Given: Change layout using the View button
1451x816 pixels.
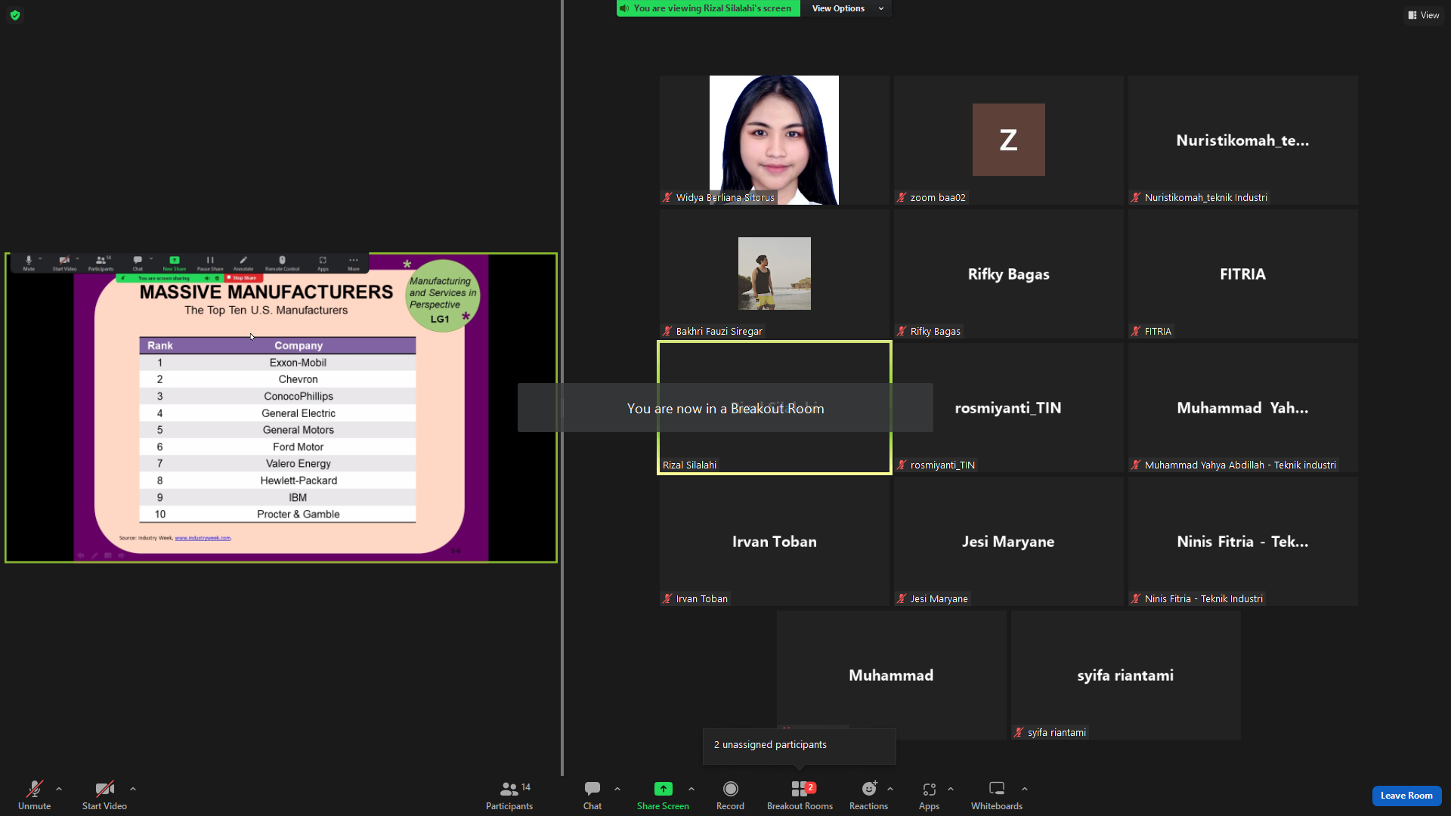Looking at the screenshot, I should [1424, 15].
